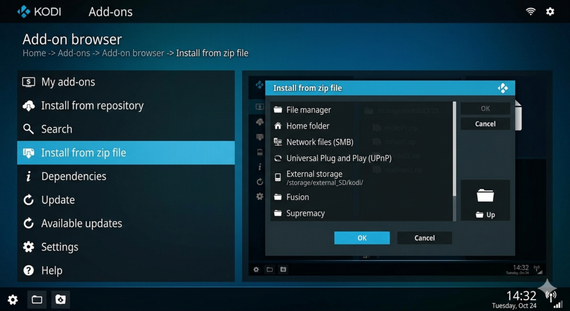This screenshot has height=311, width=570.
Task: Select Network files (SMB)
Action: click(x=362, y=142)
